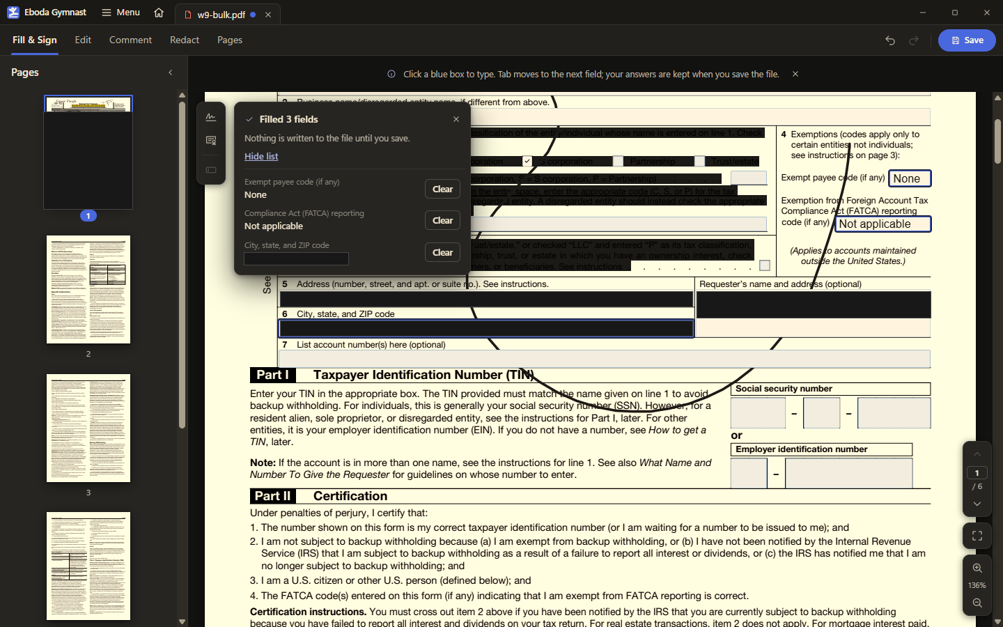The width and height of the screenshot is (1003, 627).
Task: Collapse the Pages side panel
Action: (x=171, y=72)
